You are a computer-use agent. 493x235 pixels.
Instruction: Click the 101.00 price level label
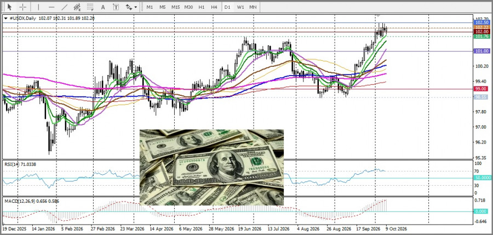click(x=481, y=51)
